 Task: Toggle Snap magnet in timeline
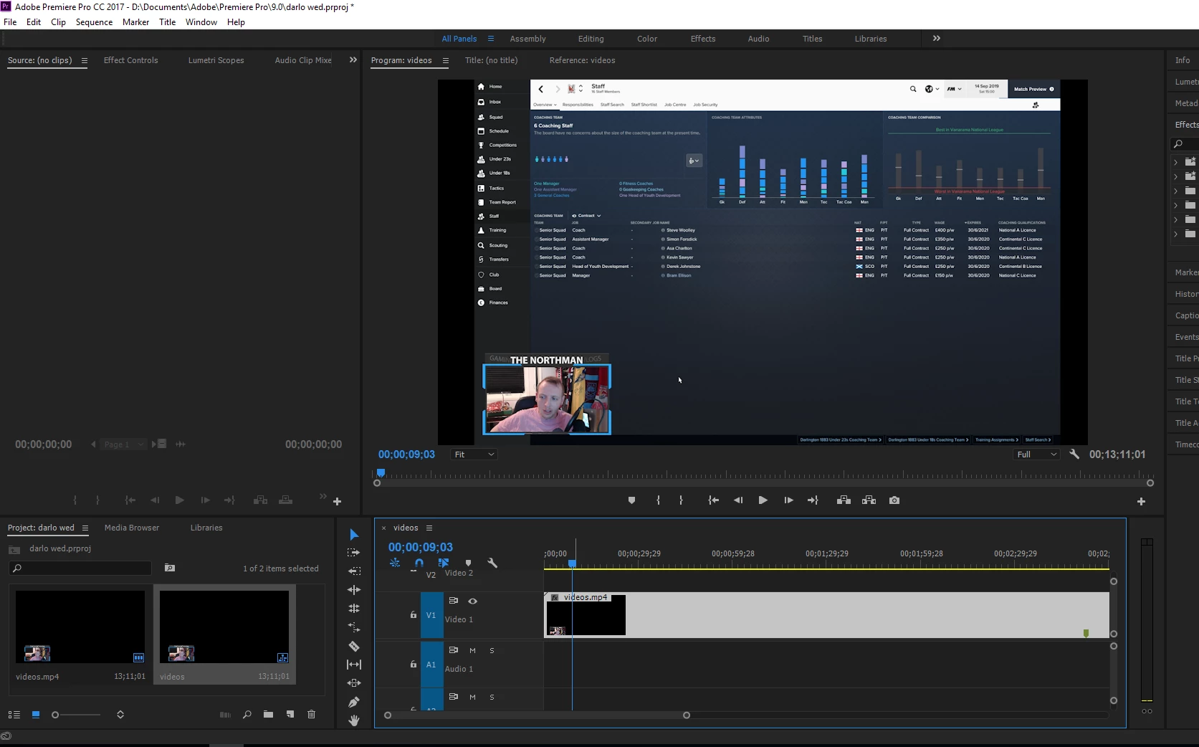click(419, 563)
